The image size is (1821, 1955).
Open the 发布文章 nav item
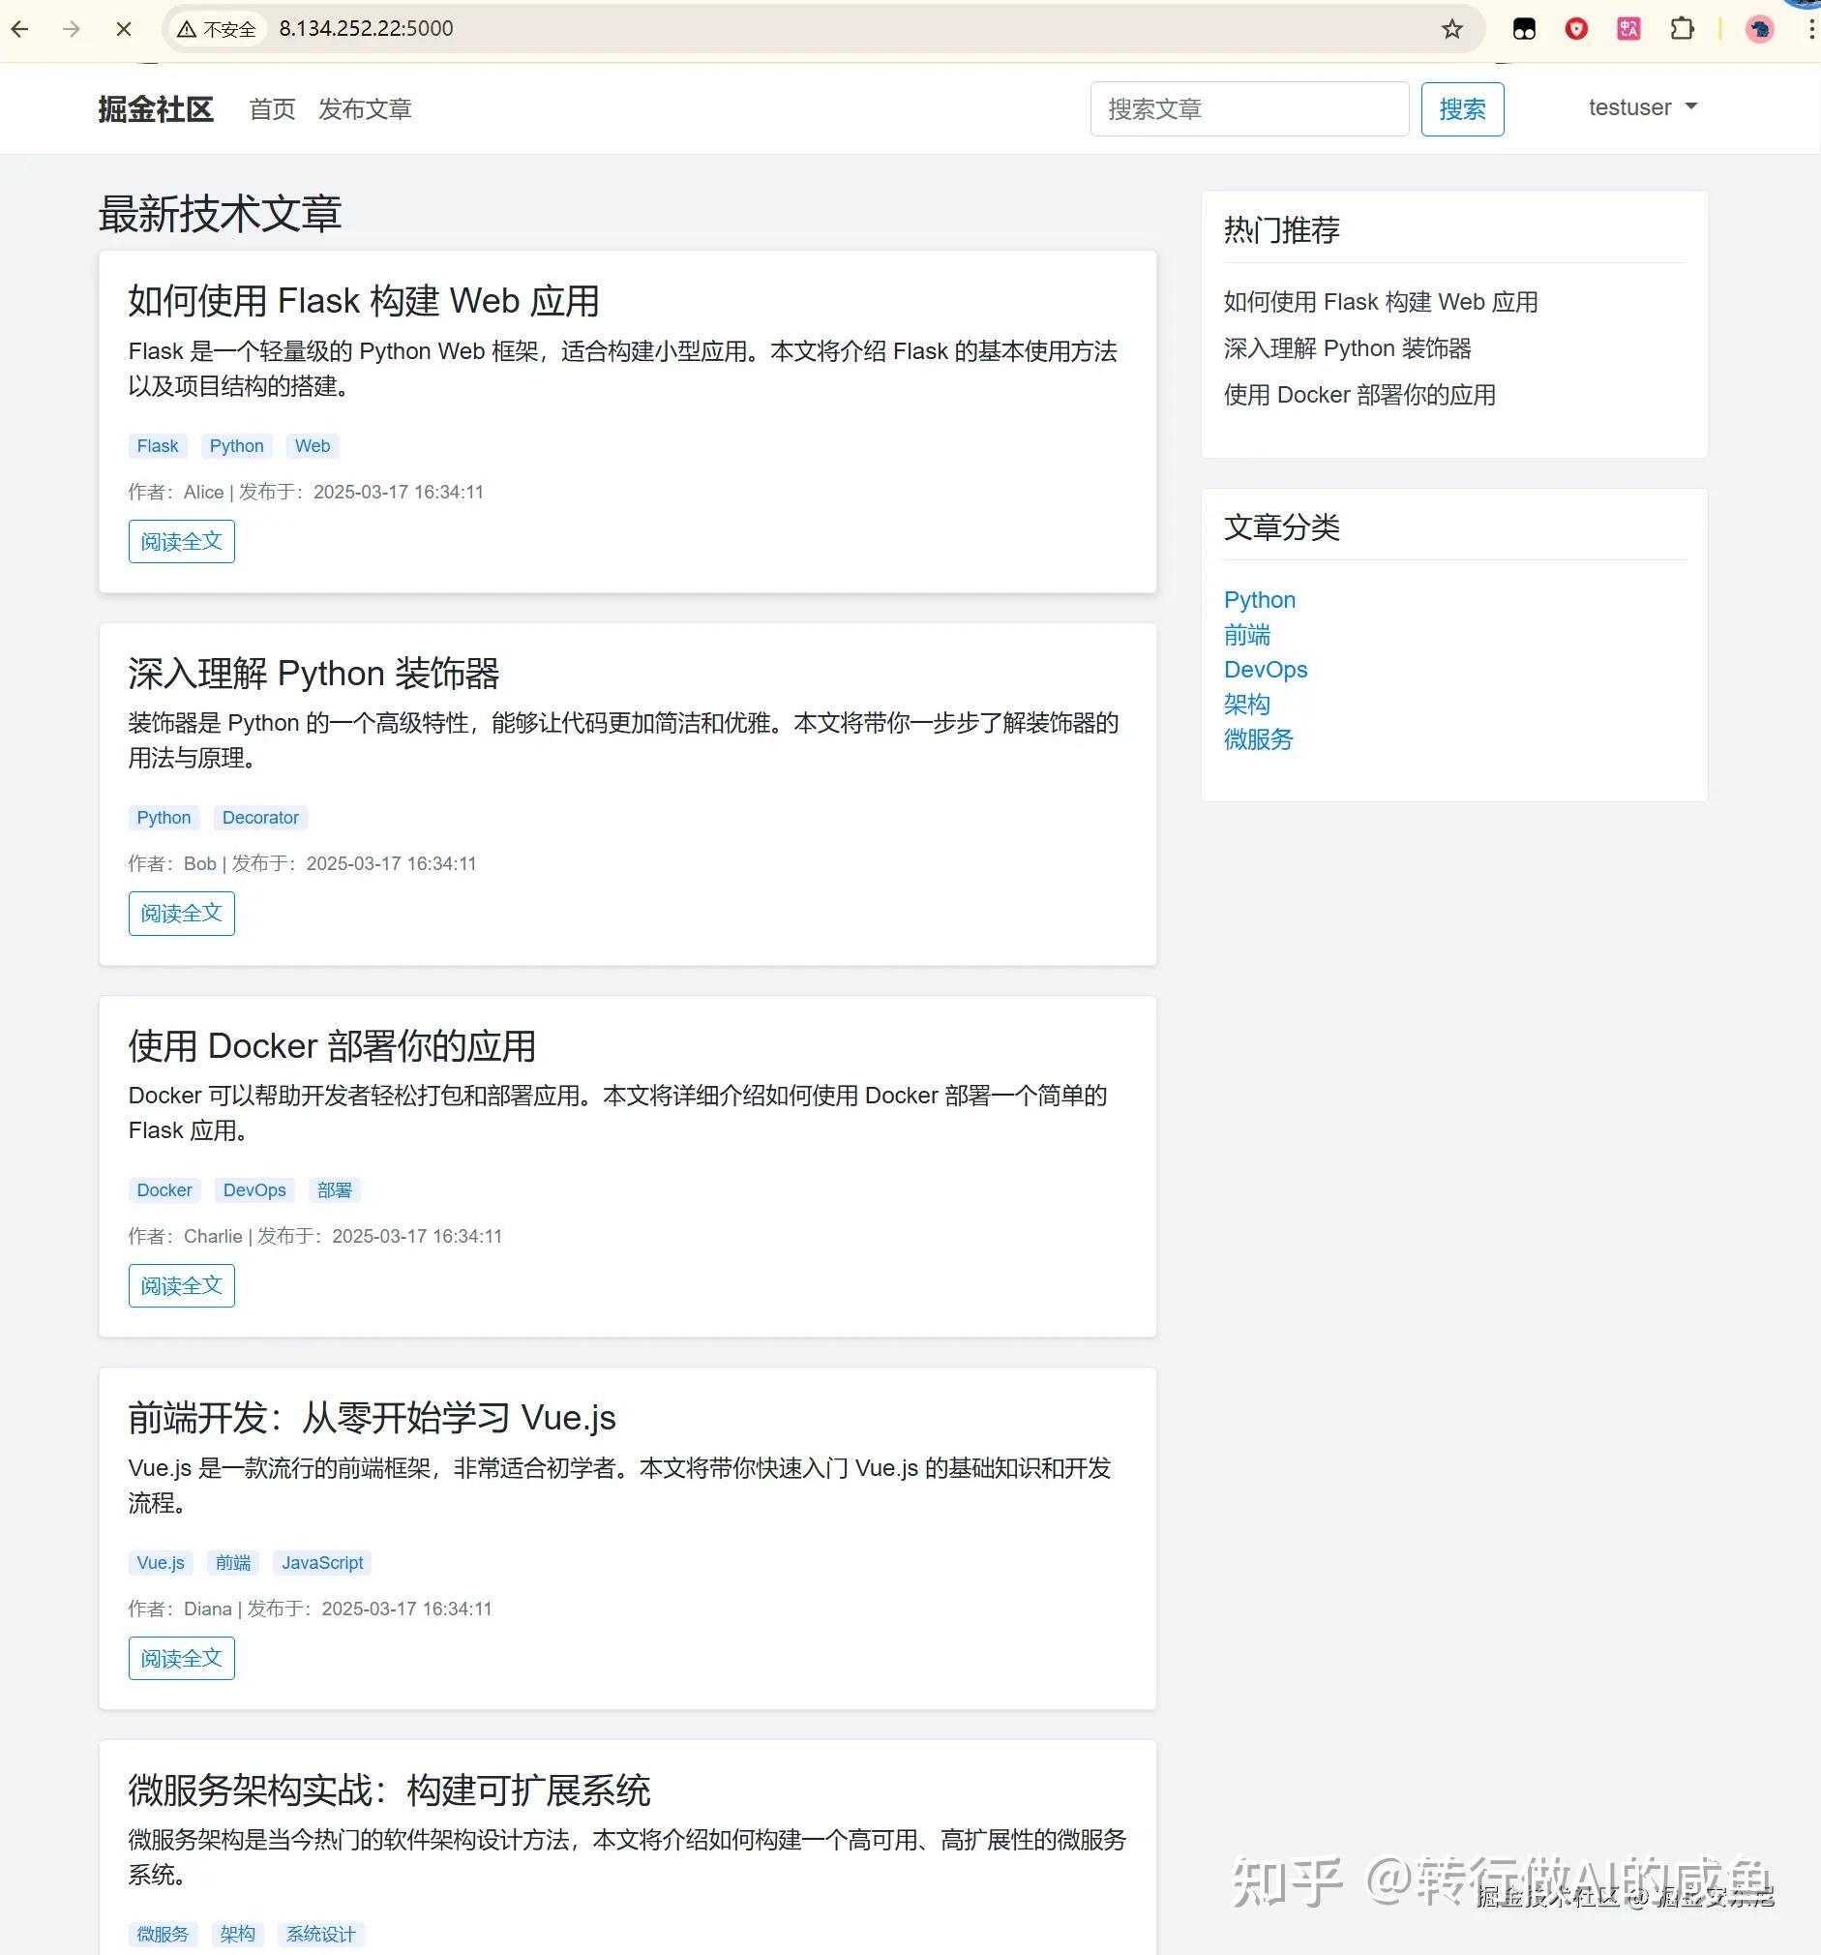(365, 109)
